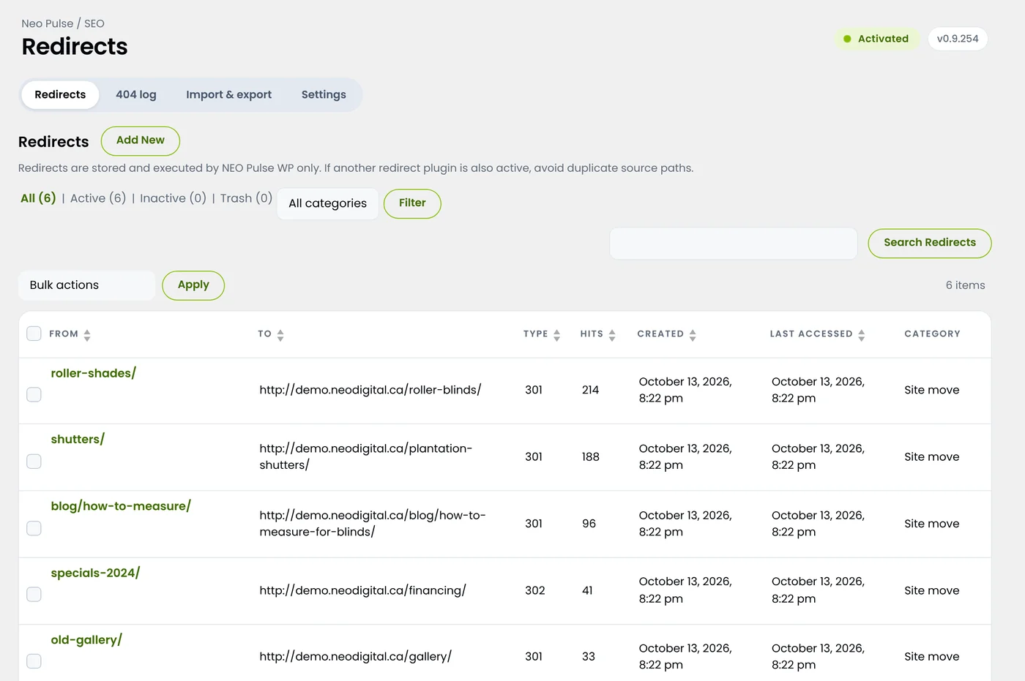
Task: Click the Search Redirects button
Action: pyautogui.click(x=930, y=243)
